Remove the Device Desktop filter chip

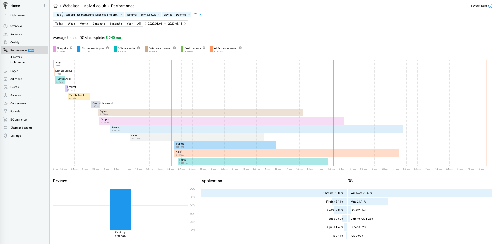[189, 15]
